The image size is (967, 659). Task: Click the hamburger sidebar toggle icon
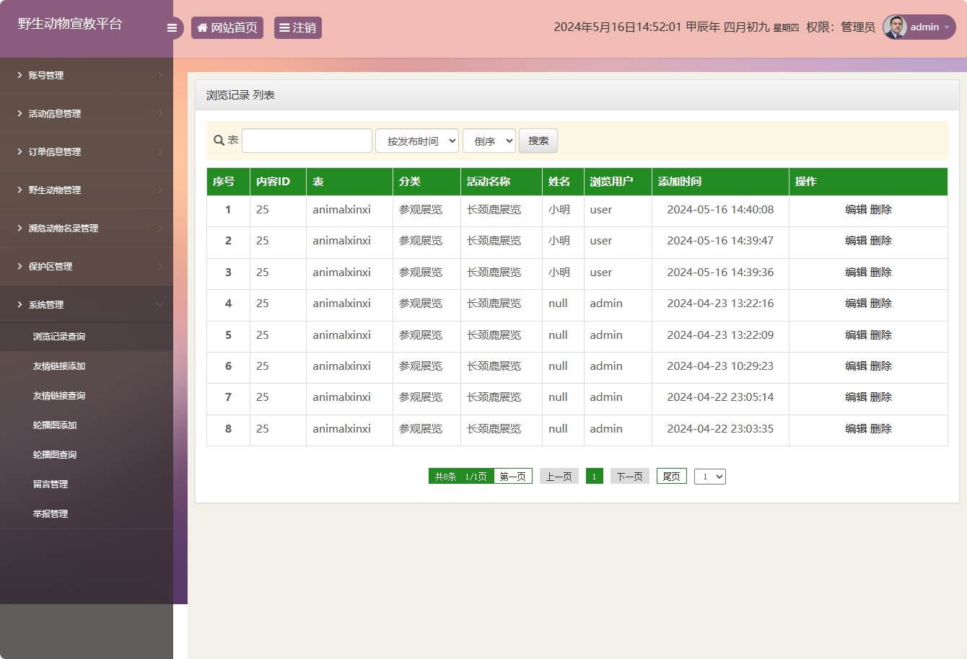point(172,28)
